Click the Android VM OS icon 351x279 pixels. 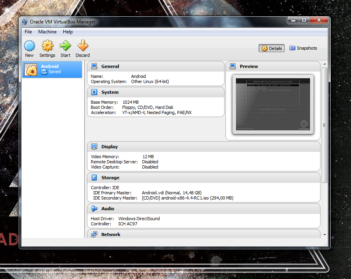pos(31,70)
